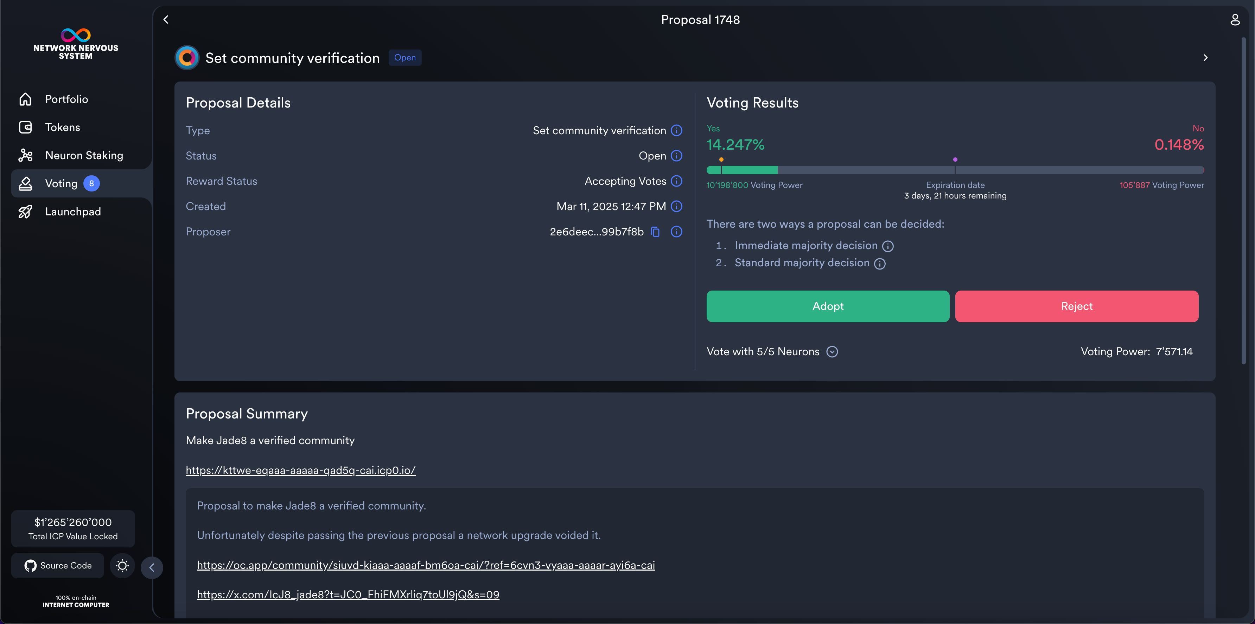Click the info icon next to Type
Viewport: 1255px width, 624px height.
676,130
